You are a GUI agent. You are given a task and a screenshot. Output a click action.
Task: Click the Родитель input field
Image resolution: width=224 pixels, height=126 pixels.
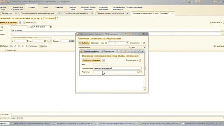pos(115,72)
